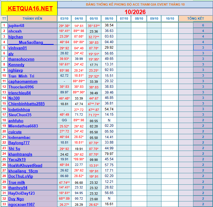Open Miendathua6683 member link
Screen dimensions: 213x207
pos(23,126)
